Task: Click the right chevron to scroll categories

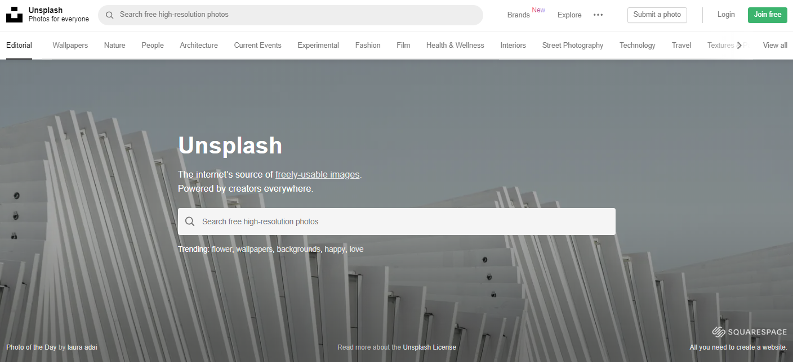Action: coord(739,46)
